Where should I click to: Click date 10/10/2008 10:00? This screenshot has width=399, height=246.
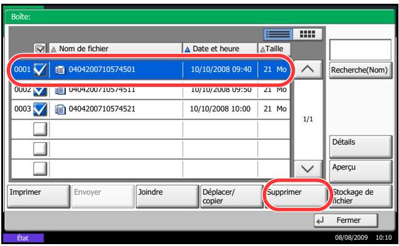pos(220,109)
